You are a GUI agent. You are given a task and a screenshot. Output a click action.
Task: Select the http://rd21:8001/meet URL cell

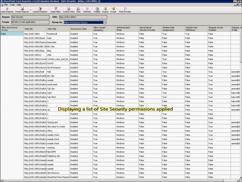click(35, 148)
